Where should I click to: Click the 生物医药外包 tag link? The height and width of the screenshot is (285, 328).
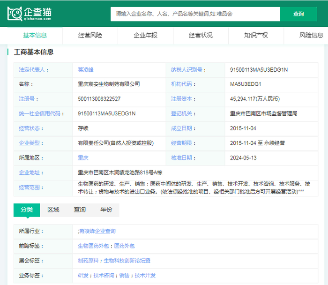click(x=93, y=246)
